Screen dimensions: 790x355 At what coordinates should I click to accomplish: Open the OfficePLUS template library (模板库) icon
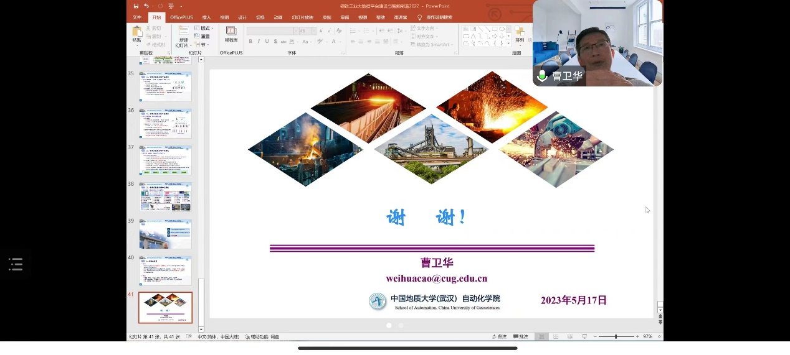pos(231,34)
